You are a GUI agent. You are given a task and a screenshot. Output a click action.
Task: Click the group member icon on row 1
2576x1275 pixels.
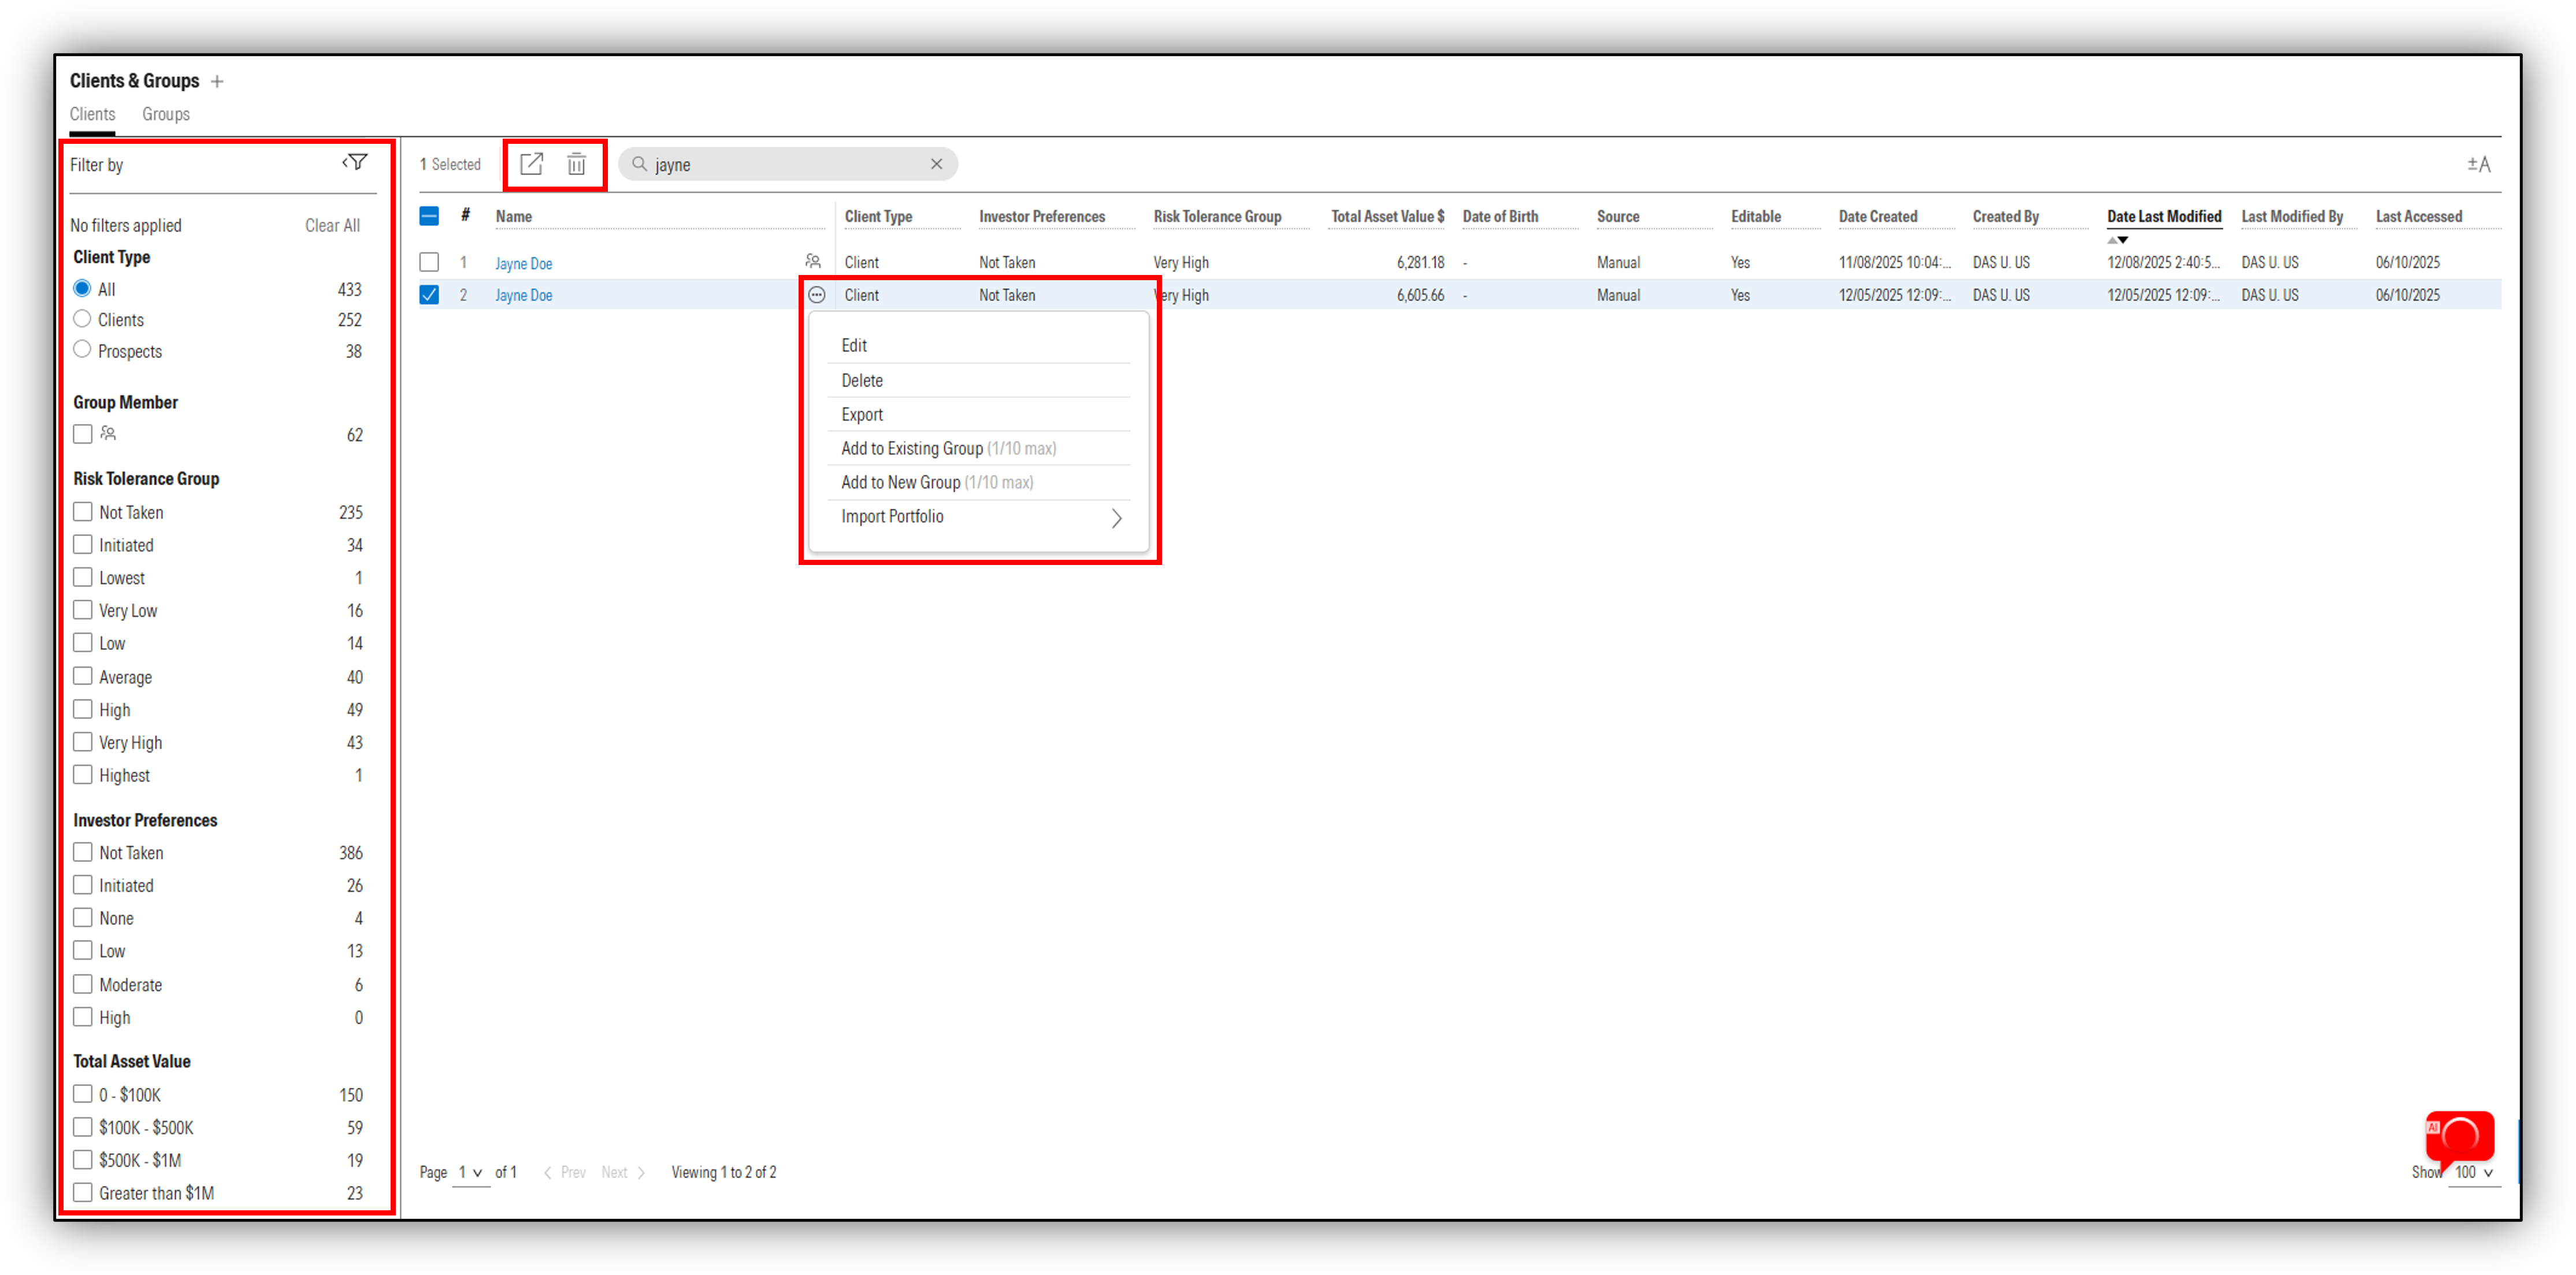click(x=813, y=262)
